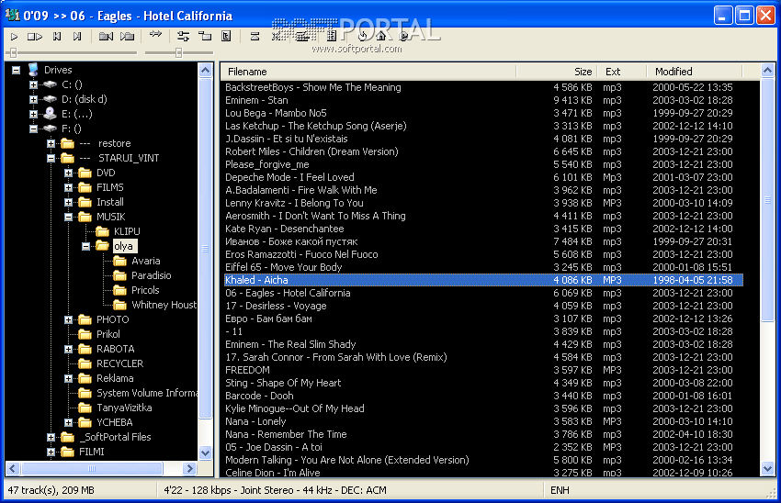
Task: Click the Pricols folder icon
Action: (x=120, y=290)
